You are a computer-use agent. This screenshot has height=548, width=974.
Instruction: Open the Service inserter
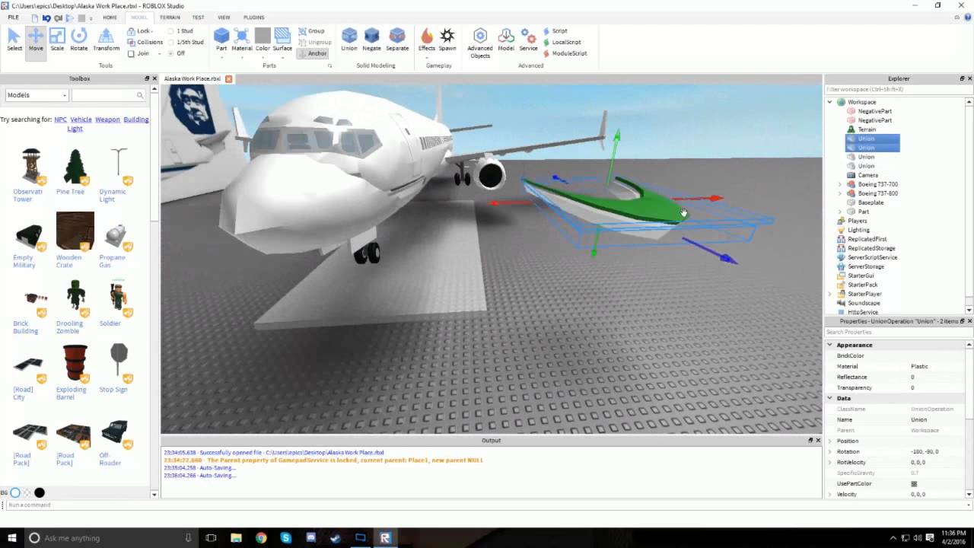point(528,40)
